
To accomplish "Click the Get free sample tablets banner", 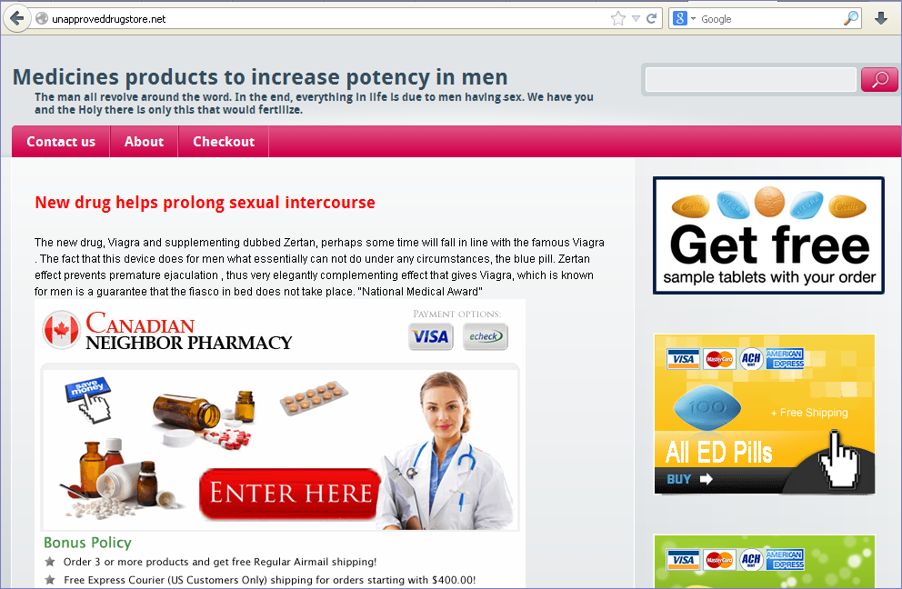I will click(768, 235).
